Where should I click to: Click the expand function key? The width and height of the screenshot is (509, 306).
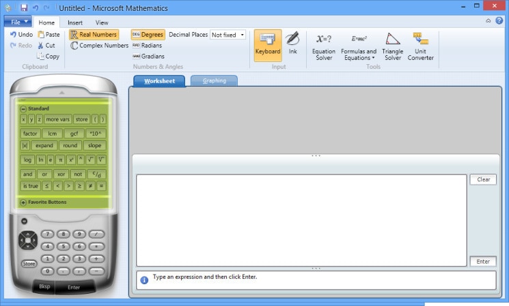[x=44, y=146]
